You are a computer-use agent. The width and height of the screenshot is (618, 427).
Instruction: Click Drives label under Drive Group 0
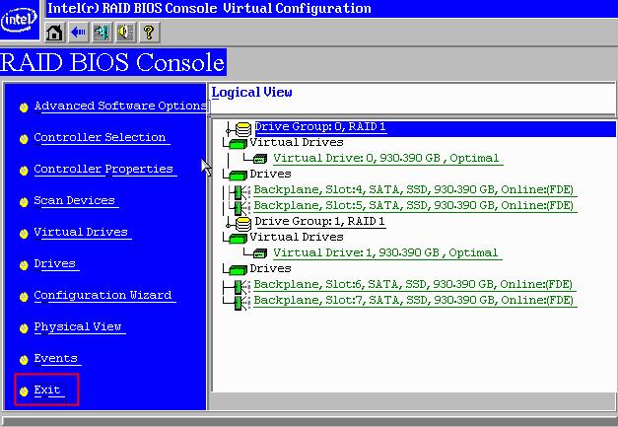(x=270, y=174)
